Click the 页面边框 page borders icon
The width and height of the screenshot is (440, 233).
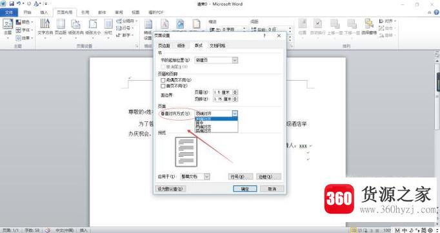point(196,24)
